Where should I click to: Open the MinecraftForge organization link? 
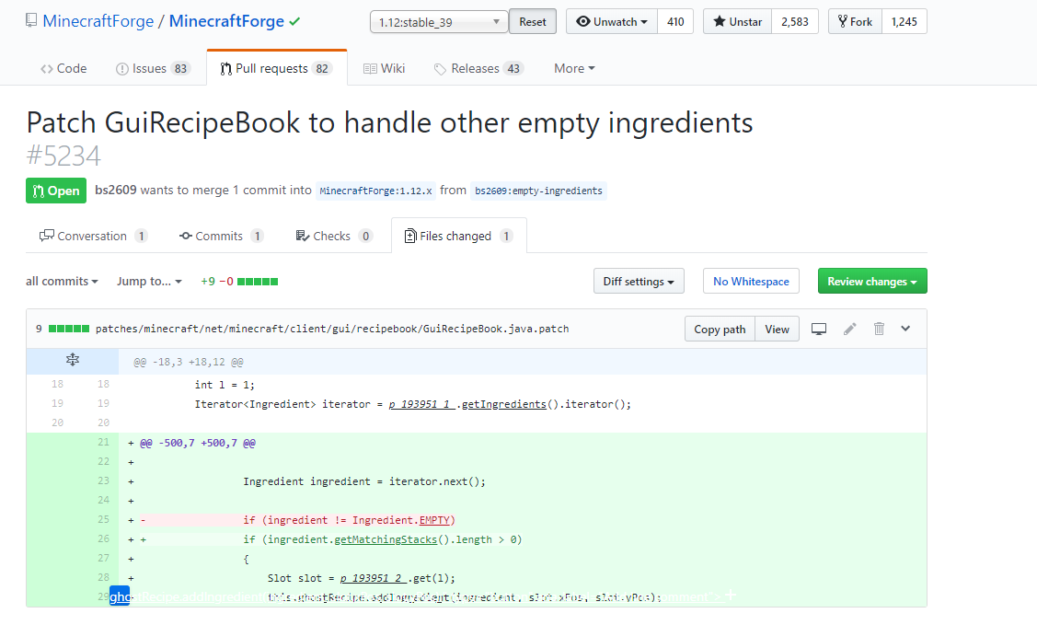98,21
